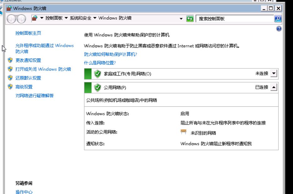The width and height of the screenshot is (293, 194).
Task: Click 家庭或工作(专用)网络(O) header text
Action: (127, 74)
